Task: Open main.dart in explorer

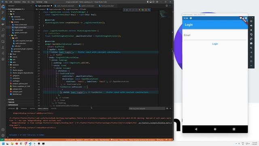Action: [x=17, y=52]
